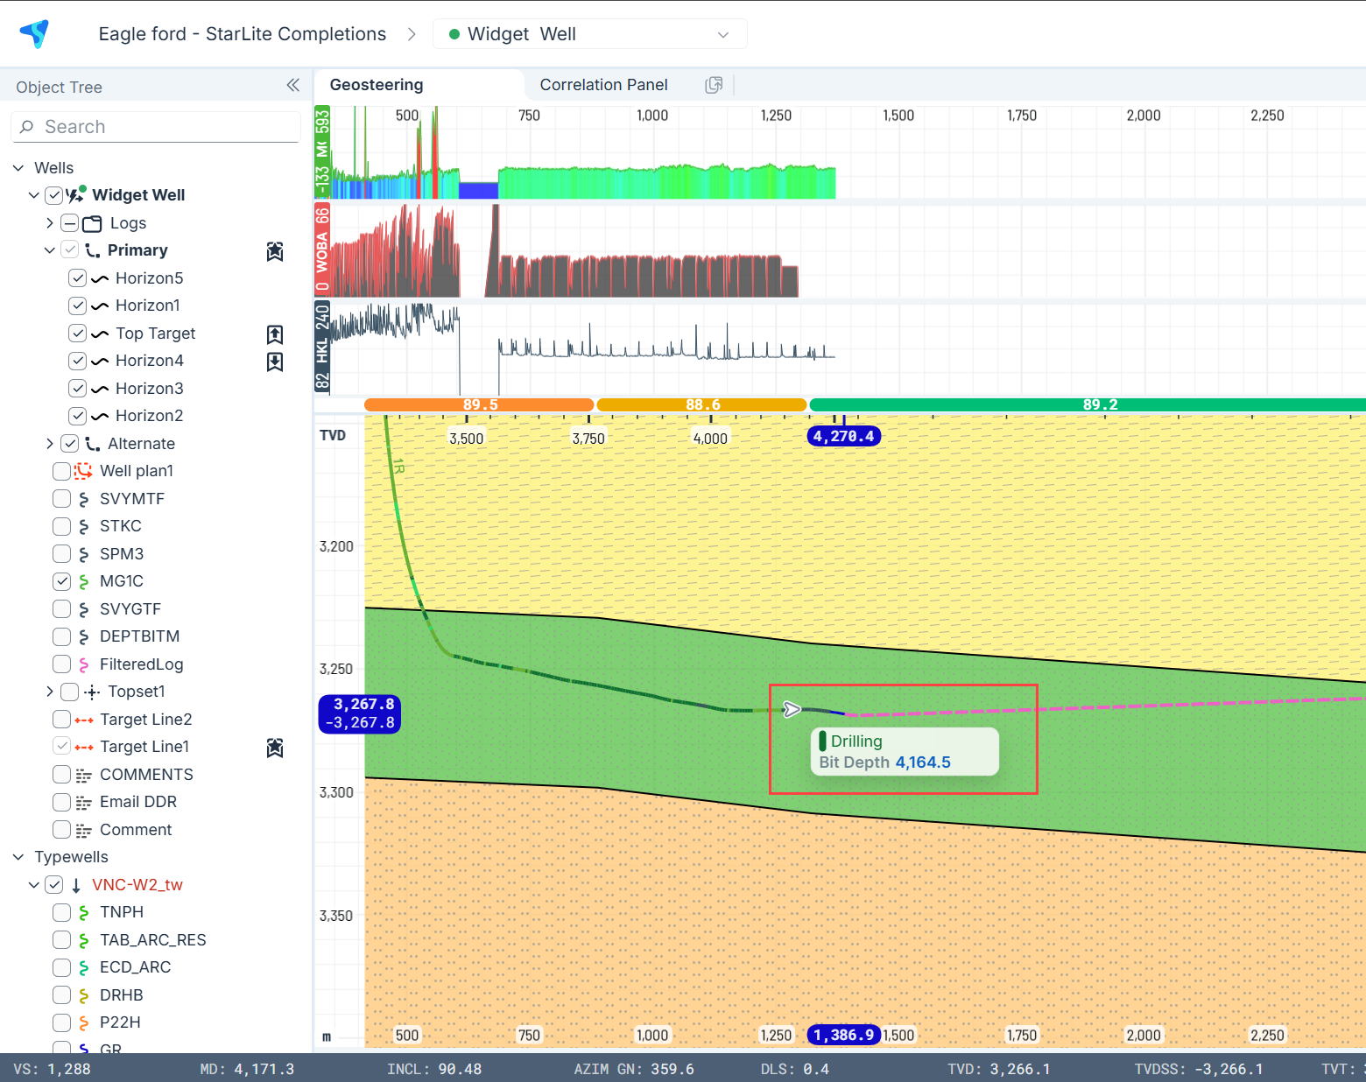This screenshot has height=1082, width=1366.
Task: Open the Widget Well dropdown
Action: pyautogui.click(x=590, y=34)
